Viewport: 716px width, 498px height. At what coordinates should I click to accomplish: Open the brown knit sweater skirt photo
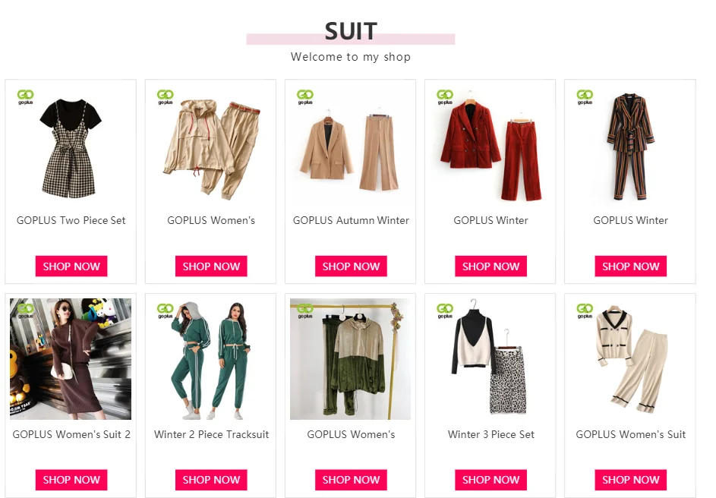[71, 359]
